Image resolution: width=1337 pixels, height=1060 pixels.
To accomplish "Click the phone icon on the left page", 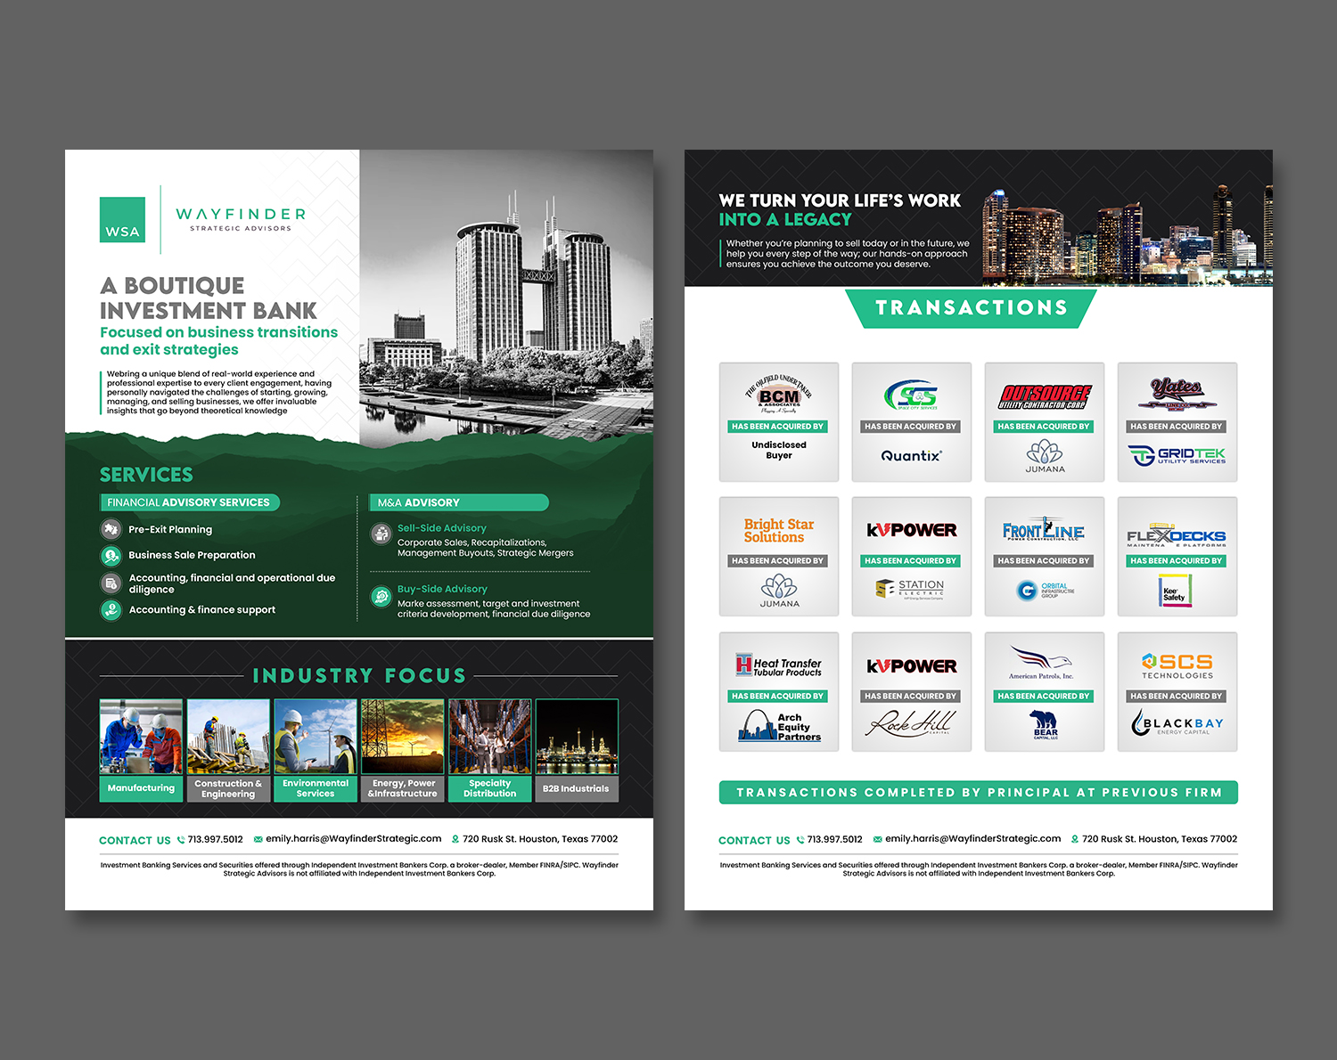I will click(x=181, y=840).
